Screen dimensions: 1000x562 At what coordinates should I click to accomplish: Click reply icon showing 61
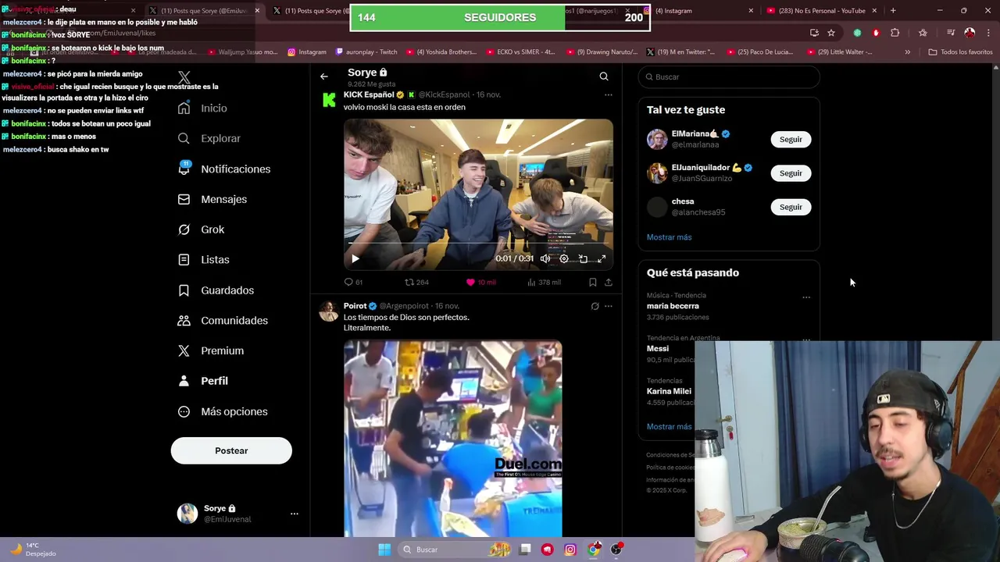[353, 282]
